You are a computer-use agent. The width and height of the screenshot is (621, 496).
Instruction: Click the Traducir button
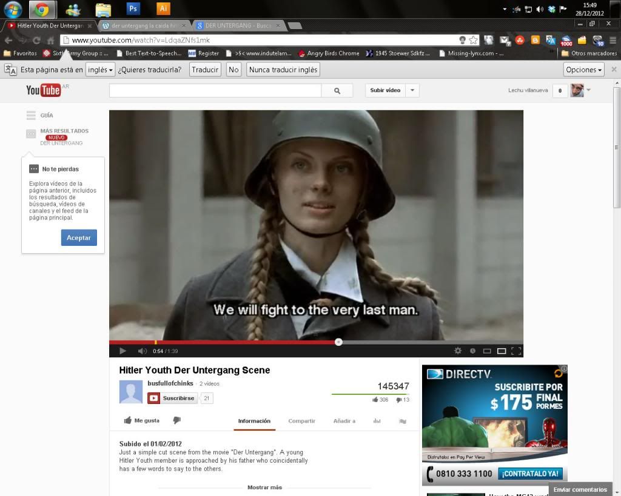(205, 70)
